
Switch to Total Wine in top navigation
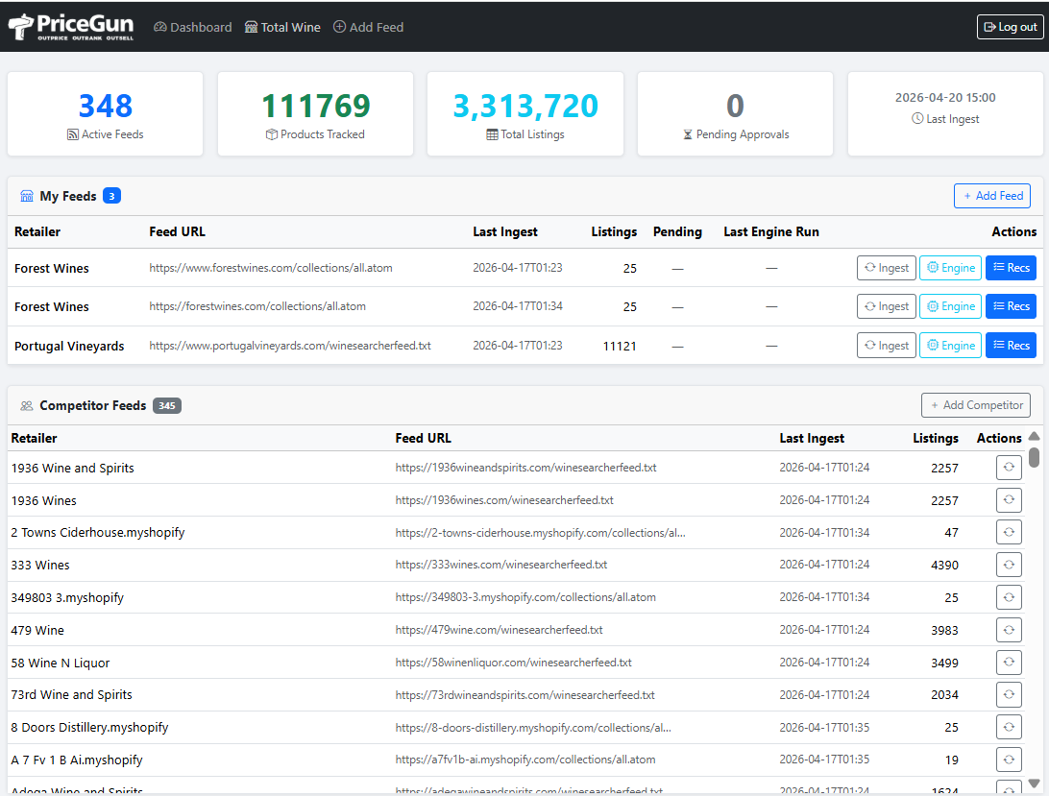click(x=282, y=27)
